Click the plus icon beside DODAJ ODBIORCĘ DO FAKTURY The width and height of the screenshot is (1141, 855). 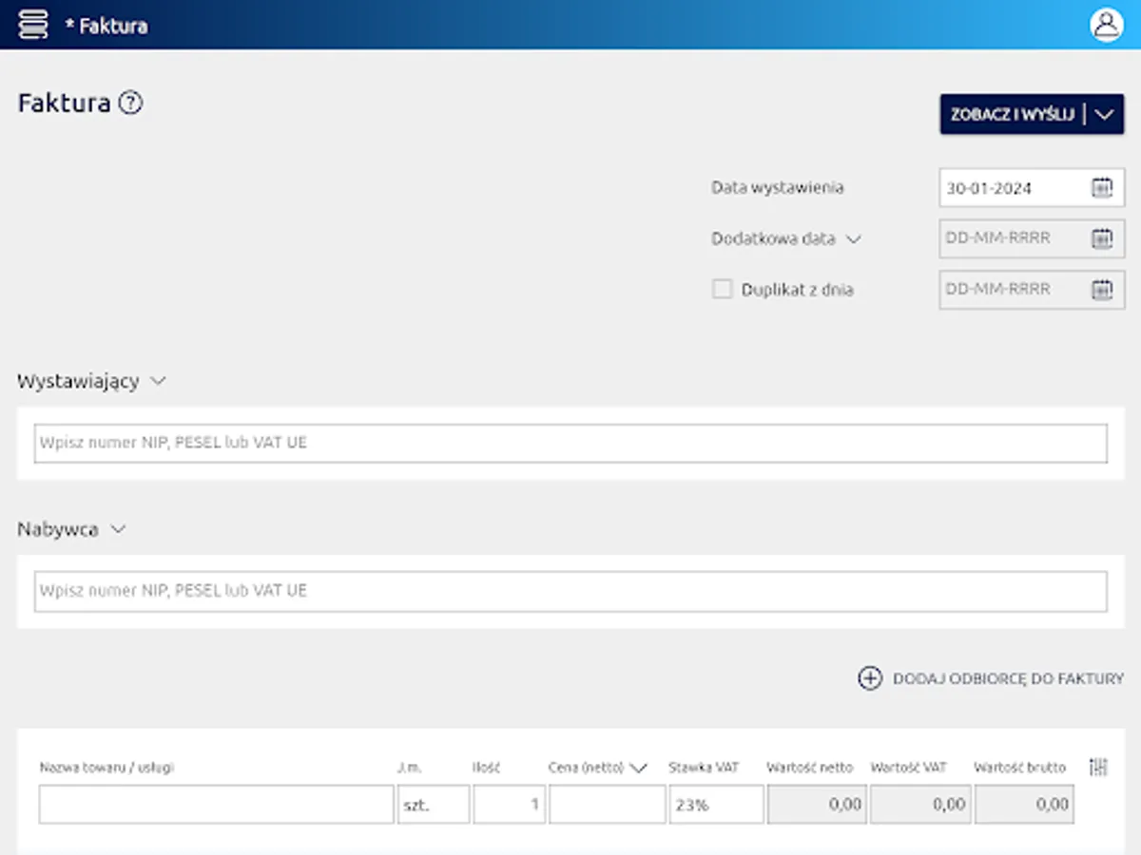click(x=870, y=680)
